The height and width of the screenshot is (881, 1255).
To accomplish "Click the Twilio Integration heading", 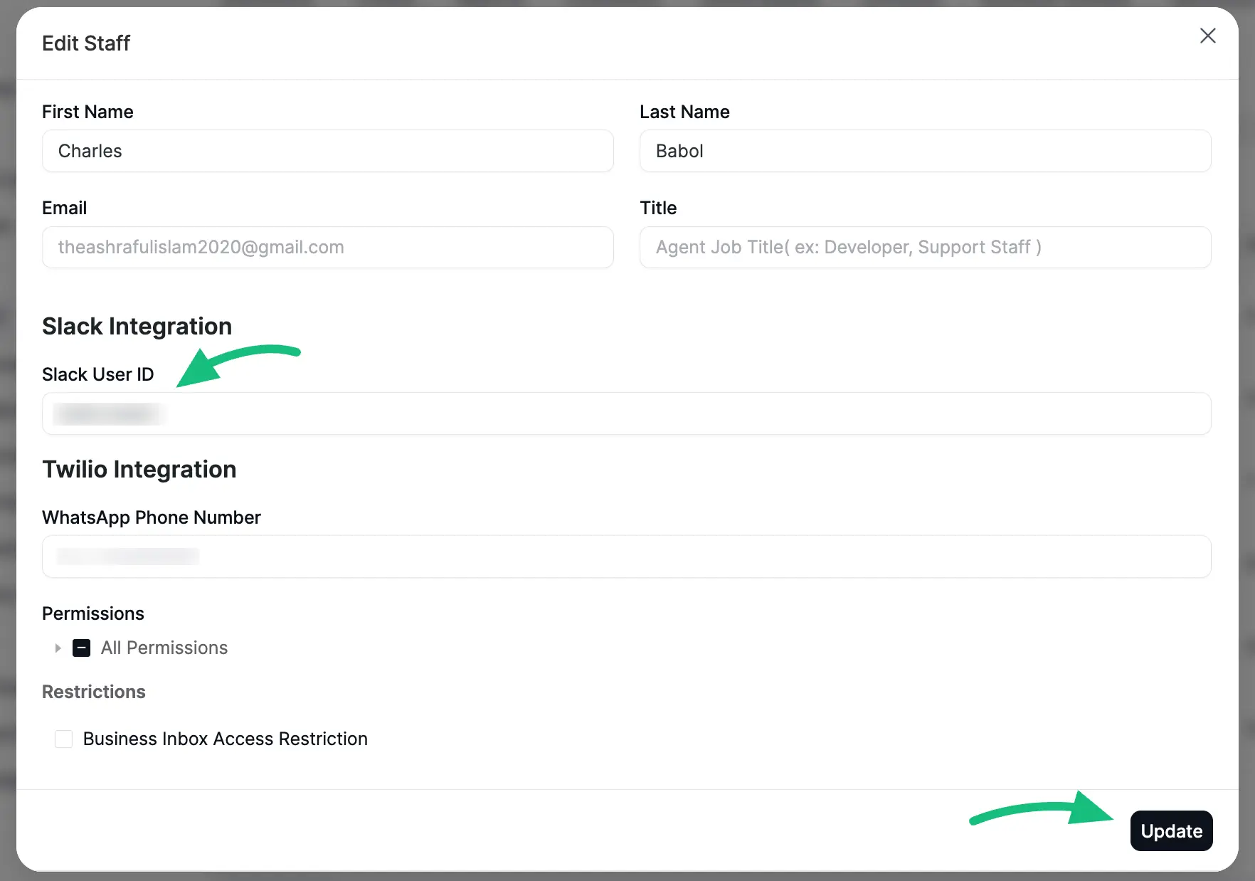I will click(x=139, y=469).
